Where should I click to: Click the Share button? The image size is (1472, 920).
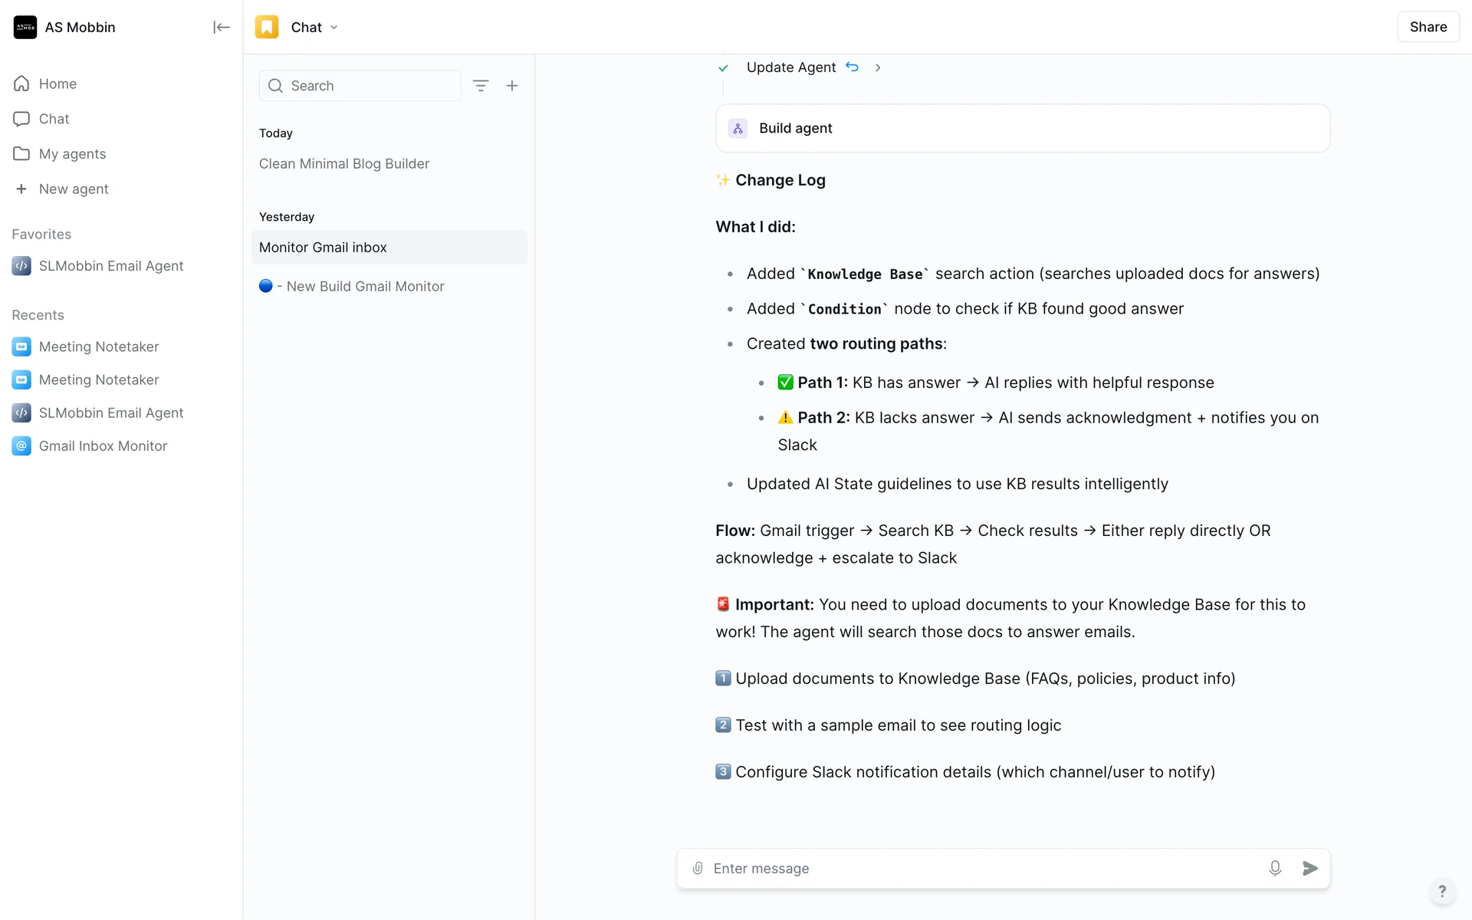[x=1428, y=27]
